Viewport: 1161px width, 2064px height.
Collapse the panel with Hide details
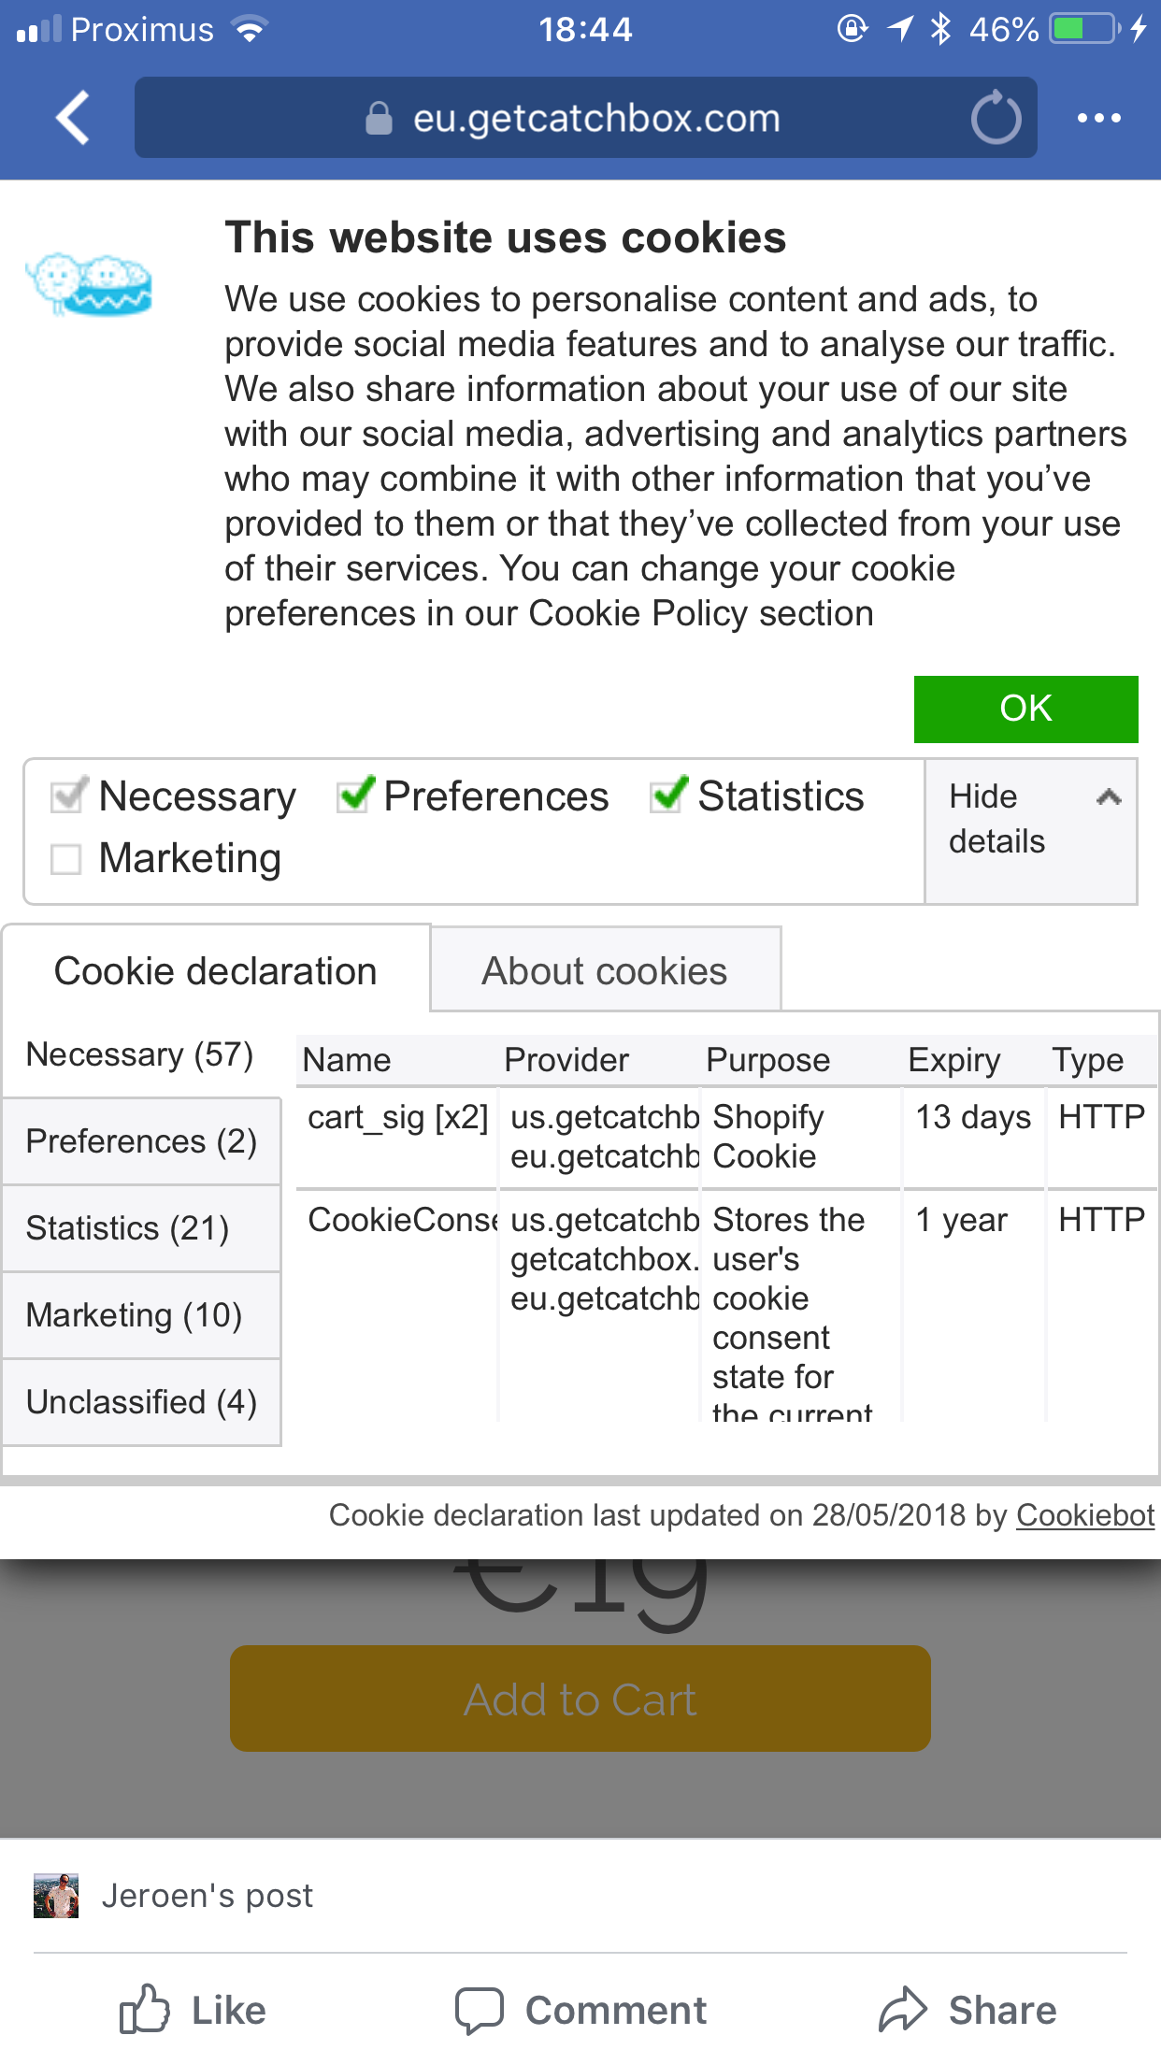tap(1030, 820)
